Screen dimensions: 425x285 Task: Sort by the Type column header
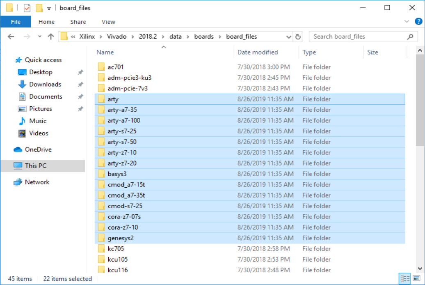point(331,52)
